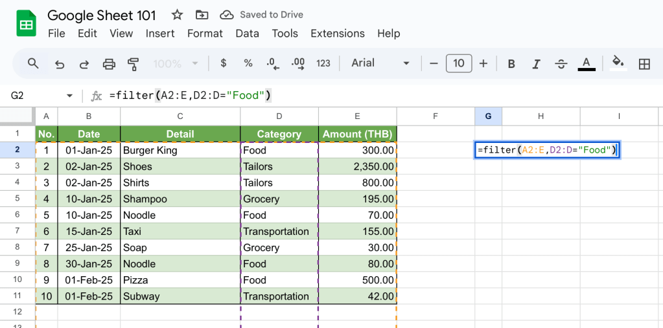The image size is (663, 328).
Task: Open the Data menu
Action: 247,34
